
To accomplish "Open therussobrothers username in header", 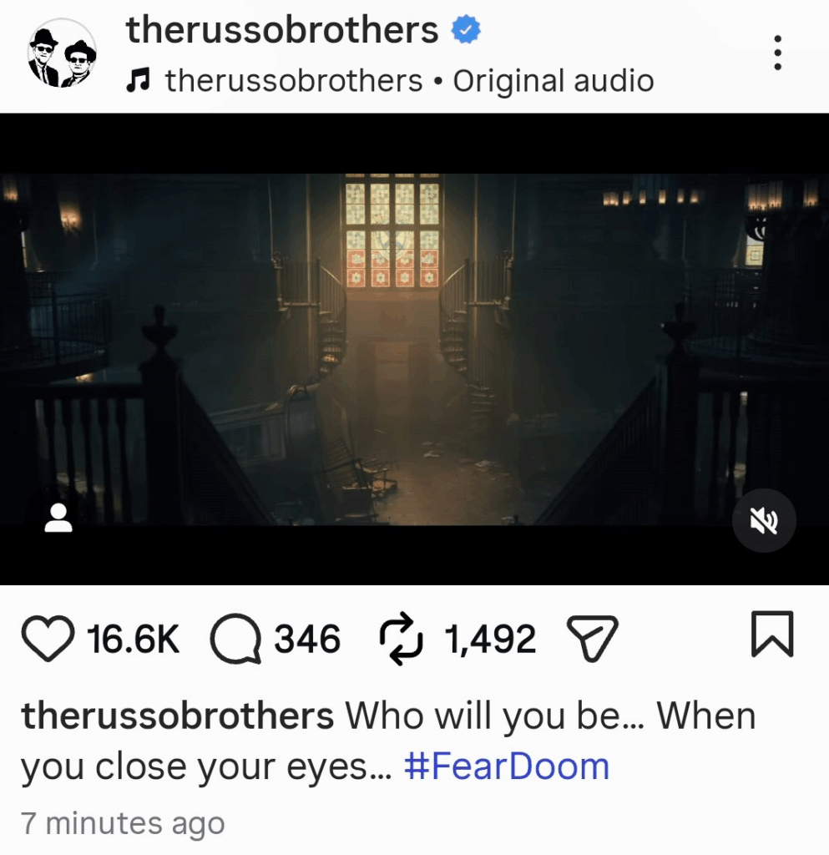I will coord(282,29).
